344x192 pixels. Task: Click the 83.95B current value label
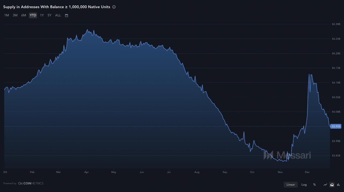(x=336, y=126)
